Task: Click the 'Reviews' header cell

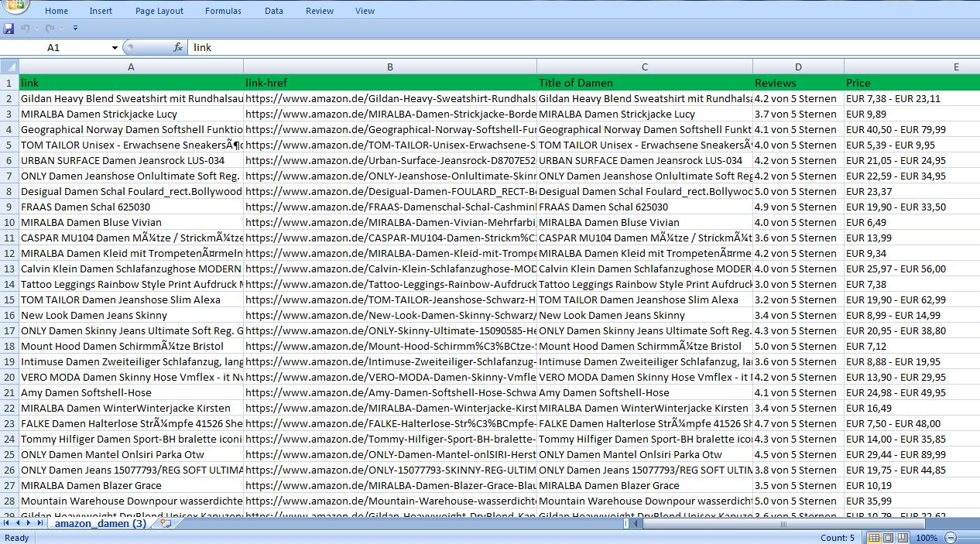Action: pyautogui.click(x=798, y=83)
